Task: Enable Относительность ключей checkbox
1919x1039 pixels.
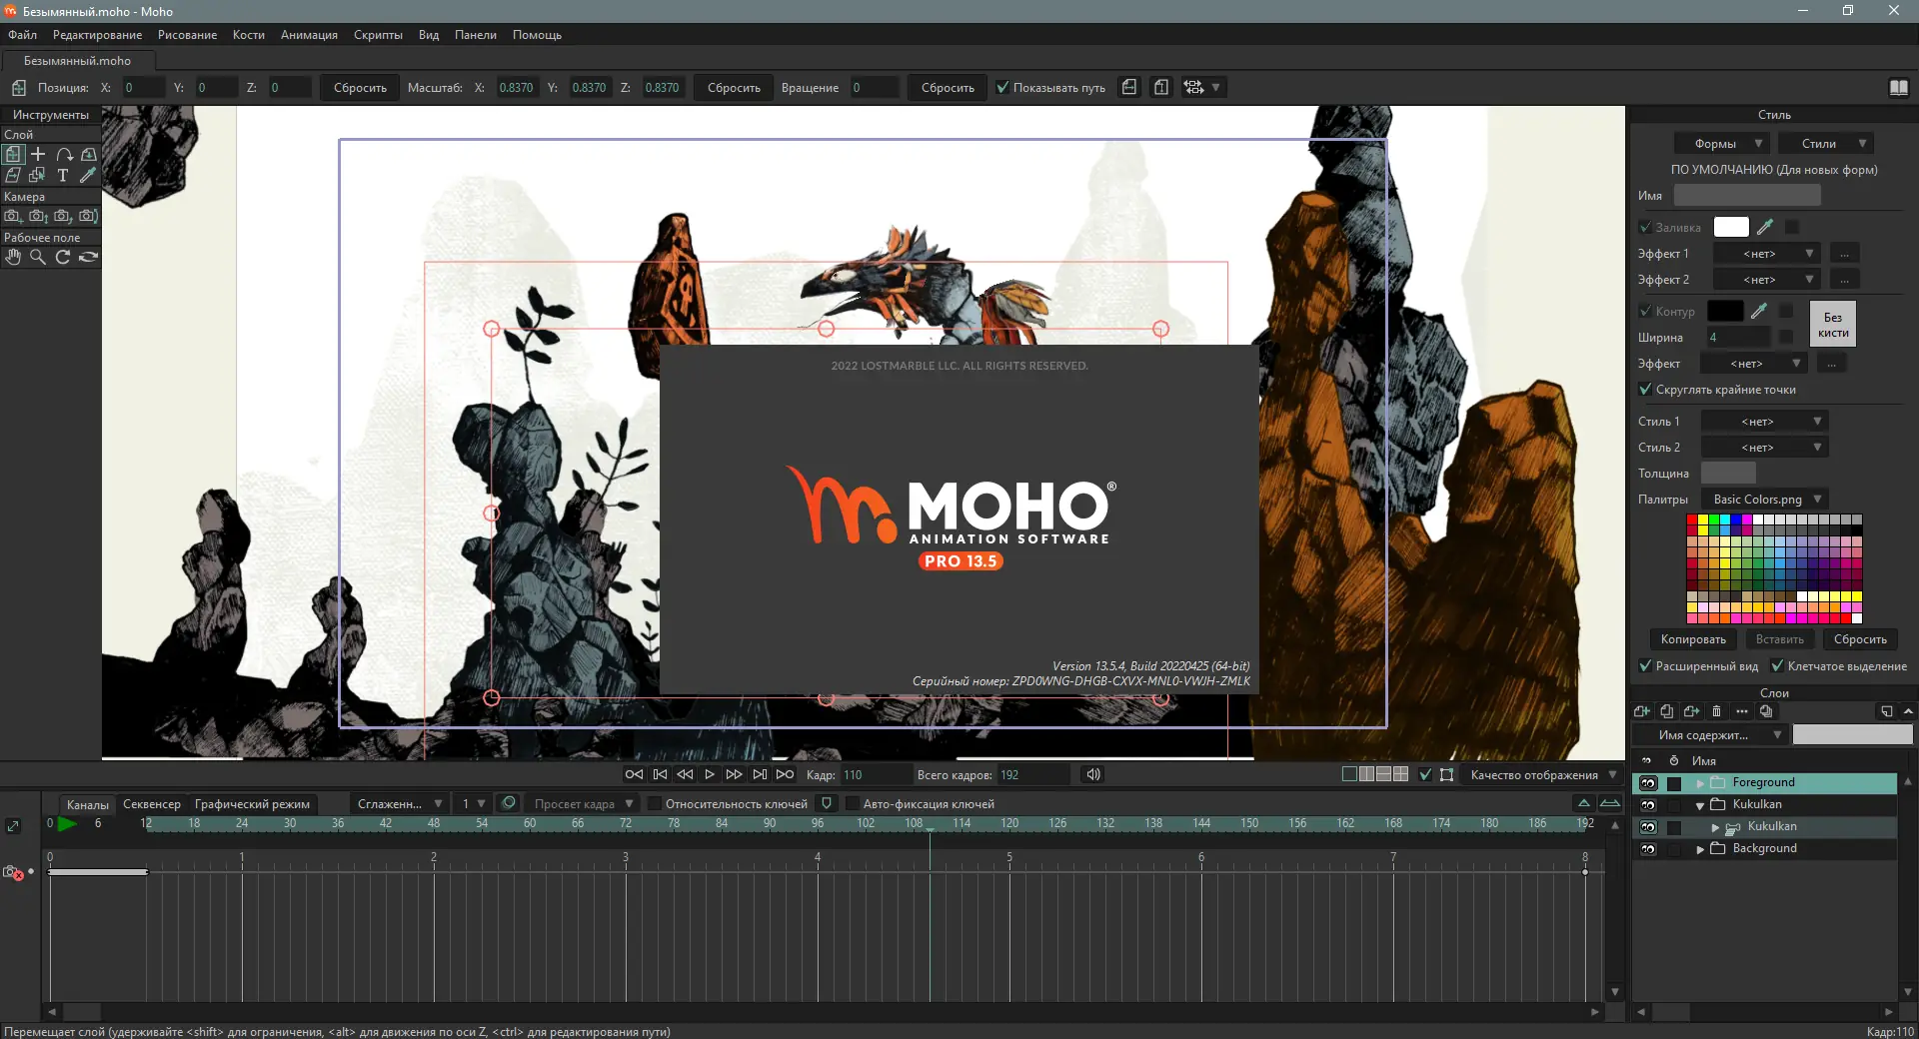Action: pos(655,803)
